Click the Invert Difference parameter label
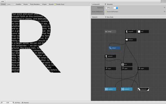This screenshot has width=166, height=104. coord(97,12)
